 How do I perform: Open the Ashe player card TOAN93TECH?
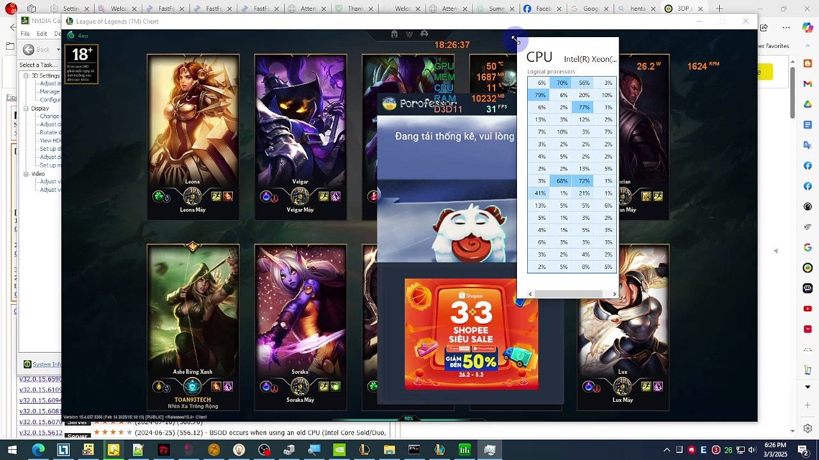193,326
